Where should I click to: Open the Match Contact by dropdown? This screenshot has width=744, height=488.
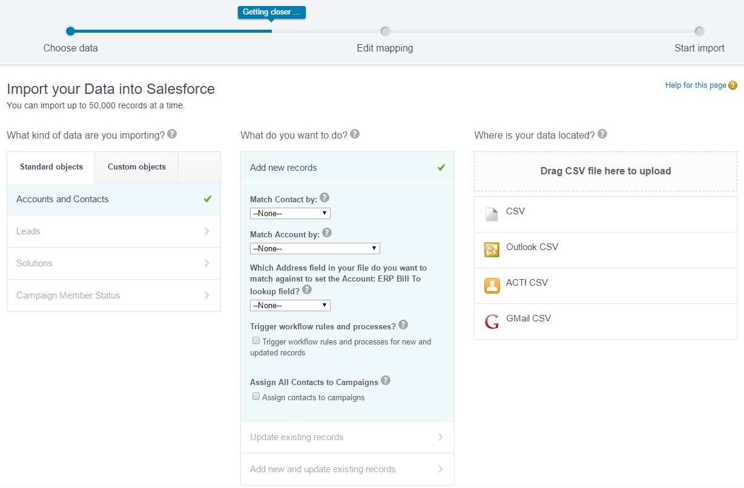pyautogui.click(x=290, y=213)
